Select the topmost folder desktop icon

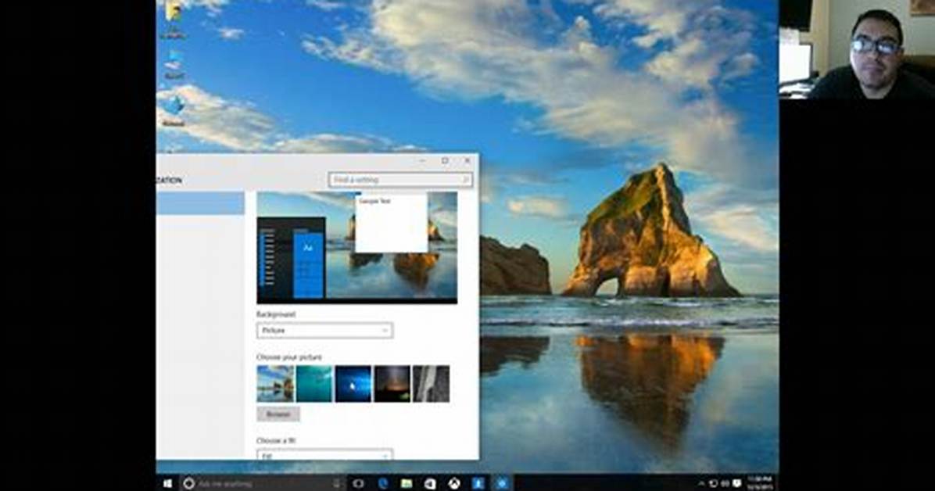pos(174,20)
